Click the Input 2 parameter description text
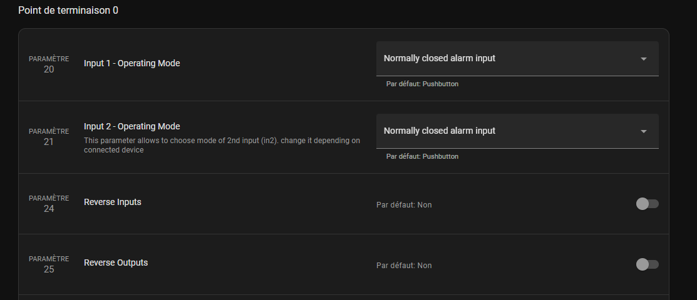The height and width of the screenshot is (300, 697). click(x=222, y=145)
